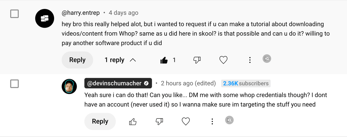Click harry.entrep's profile avatar
Screen dimensions: 347x137
pyautogui.click(x=45, y=19)
